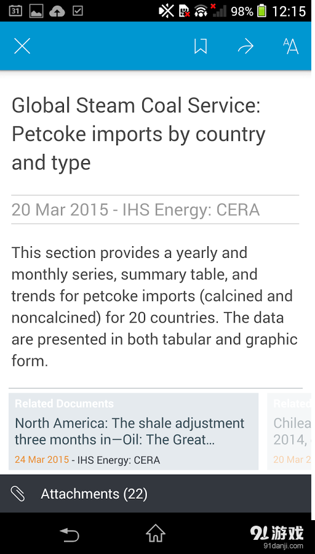Tap the Android back navigation button
The image size is (315, 554).
click(x=70, y=534)
